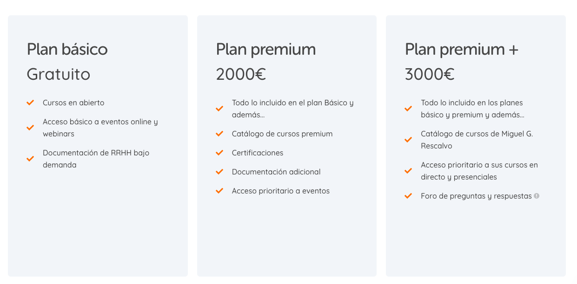Viewport: 577px width, 284px height.
Task: Click the checkmark beside Documentación de RRHH
Action: point(30,159)
